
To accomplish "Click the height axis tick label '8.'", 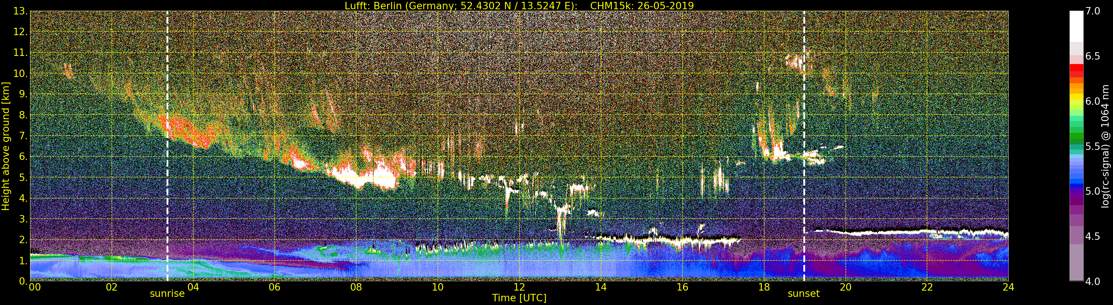I will tap(23, 115).
